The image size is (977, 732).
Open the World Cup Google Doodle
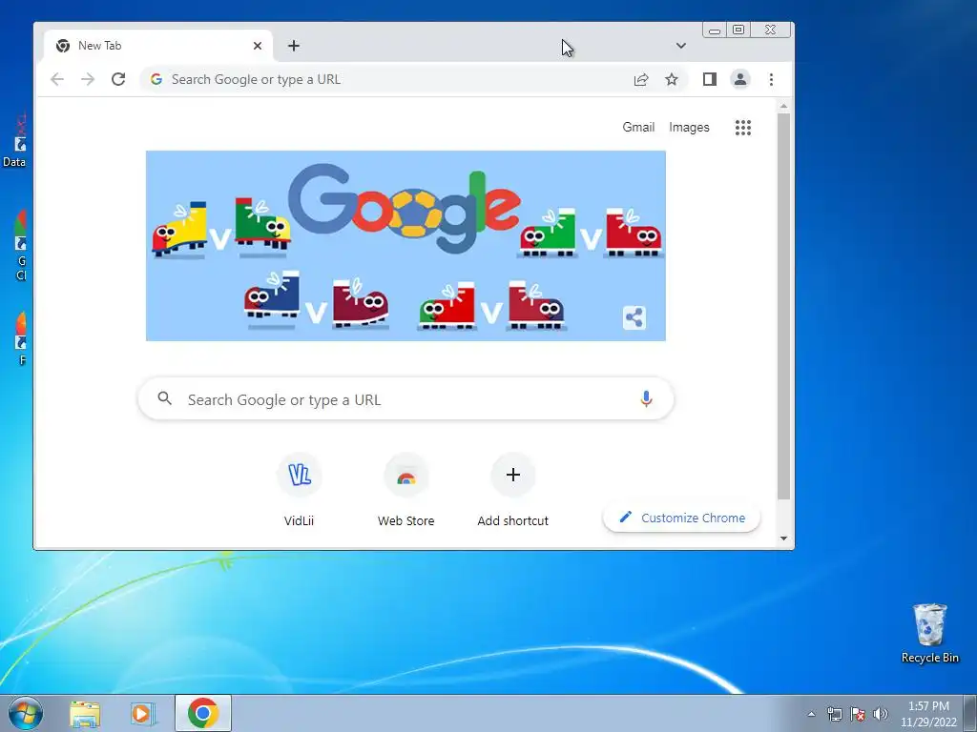pyautogui.click(x=405, y=246)
